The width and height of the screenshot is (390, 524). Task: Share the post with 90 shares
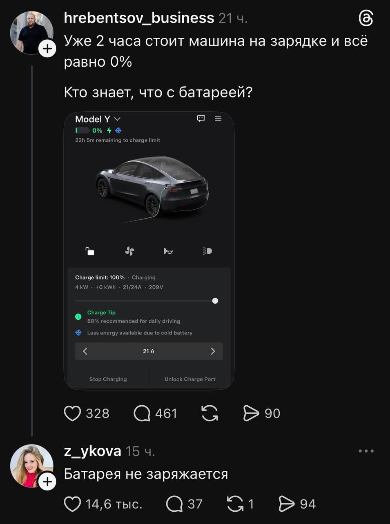click(251, 413)
